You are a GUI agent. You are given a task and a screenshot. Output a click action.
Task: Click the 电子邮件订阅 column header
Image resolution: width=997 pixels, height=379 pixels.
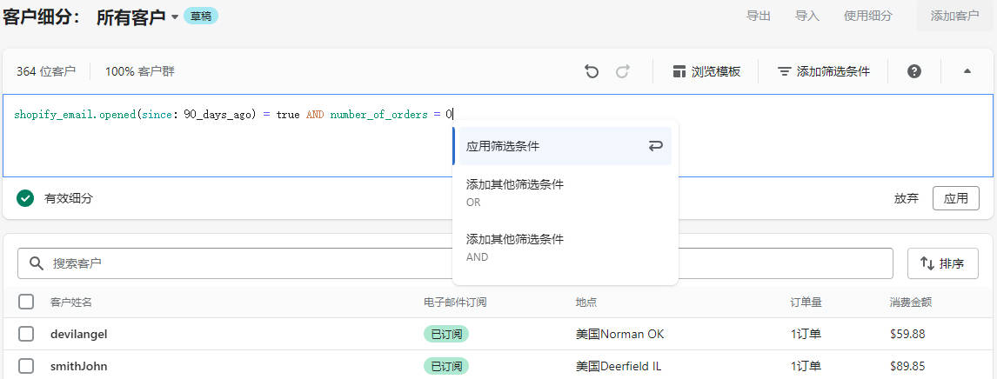pos(455,303)
